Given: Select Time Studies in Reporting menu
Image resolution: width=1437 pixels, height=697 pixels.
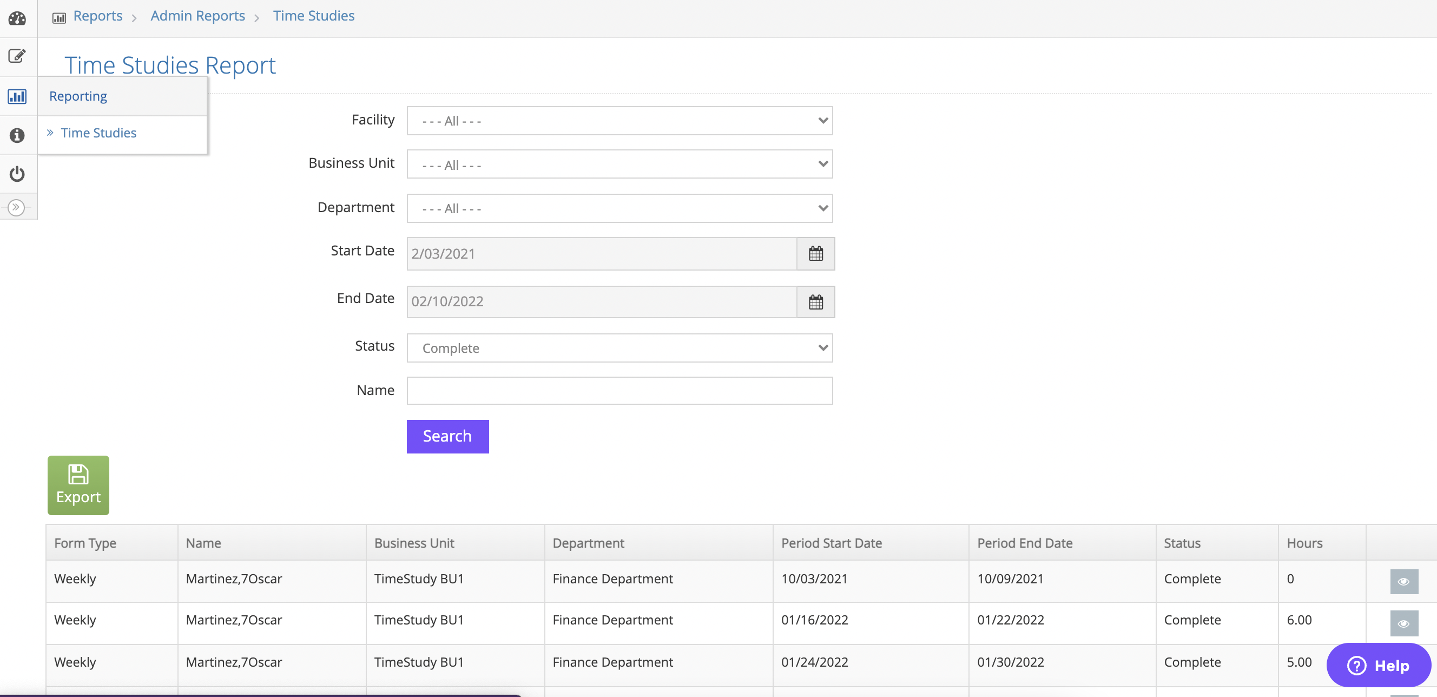Looking at the screenshot, I should coord(98,133).
